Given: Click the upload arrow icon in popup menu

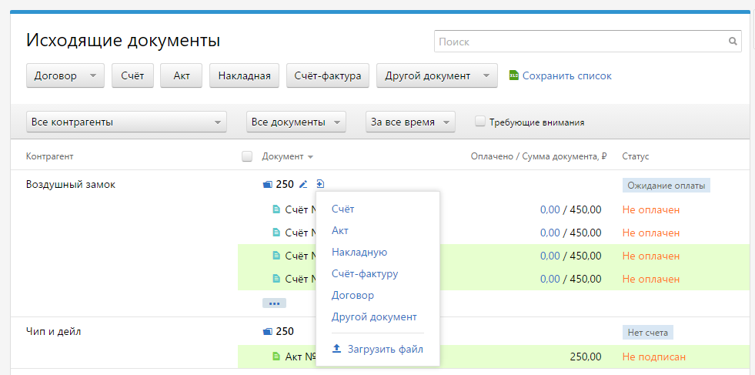Looking at the screenshot, I should 337,349.
